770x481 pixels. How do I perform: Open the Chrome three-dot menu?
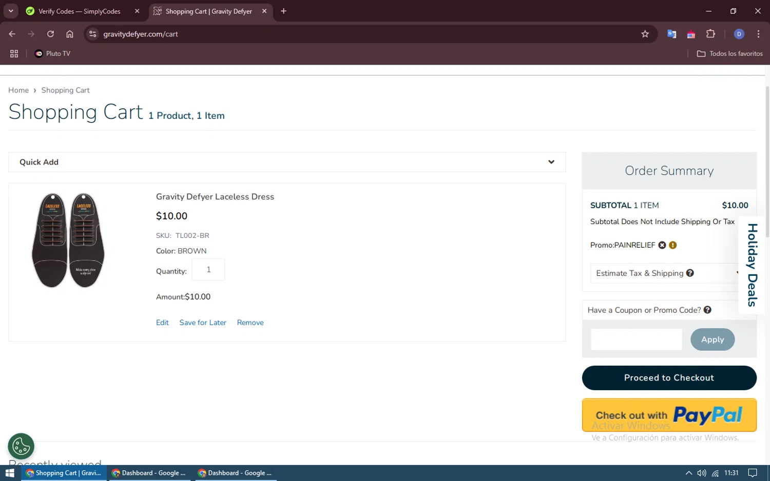click(758, 34)
